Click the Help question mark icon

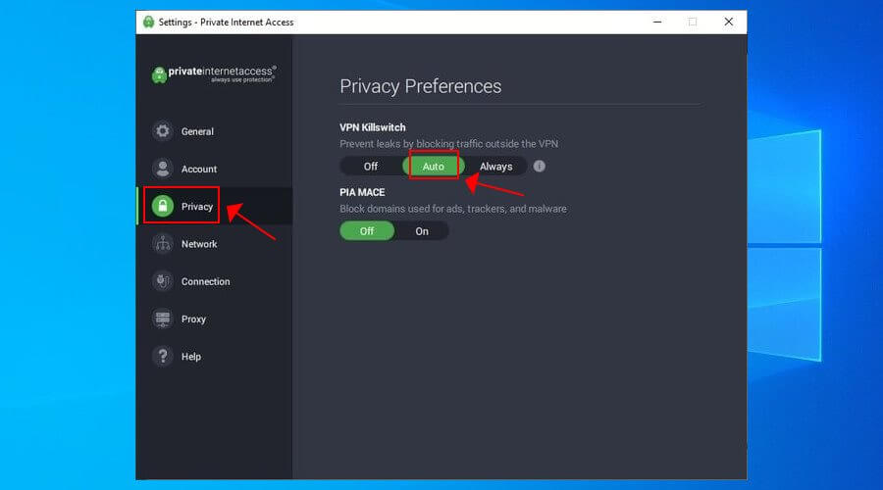(163, 357)
